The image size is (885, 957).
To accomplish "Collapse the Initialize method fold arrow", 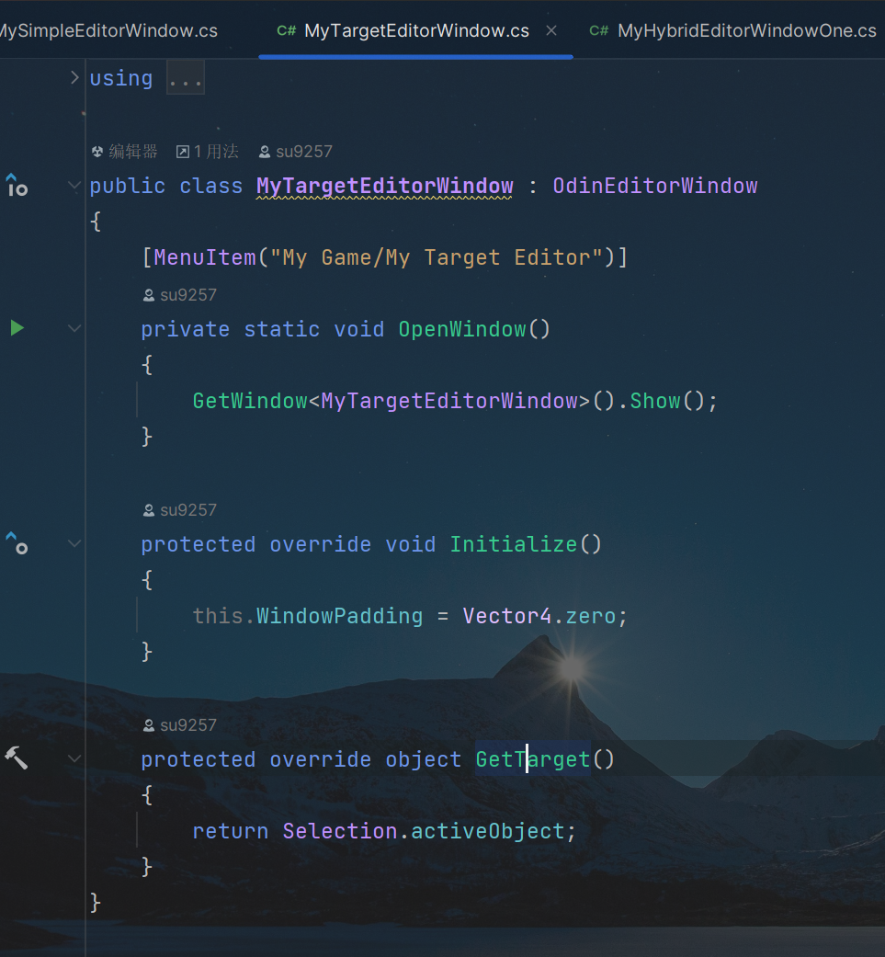I will [x=74, y=543].
